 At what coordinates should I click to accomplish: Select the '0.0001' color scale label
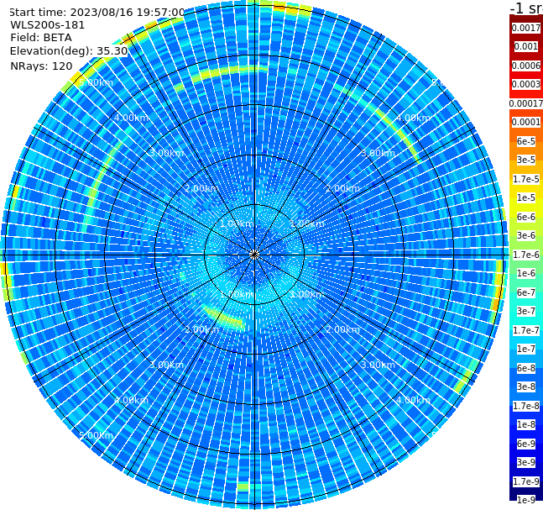click(526, 122)
